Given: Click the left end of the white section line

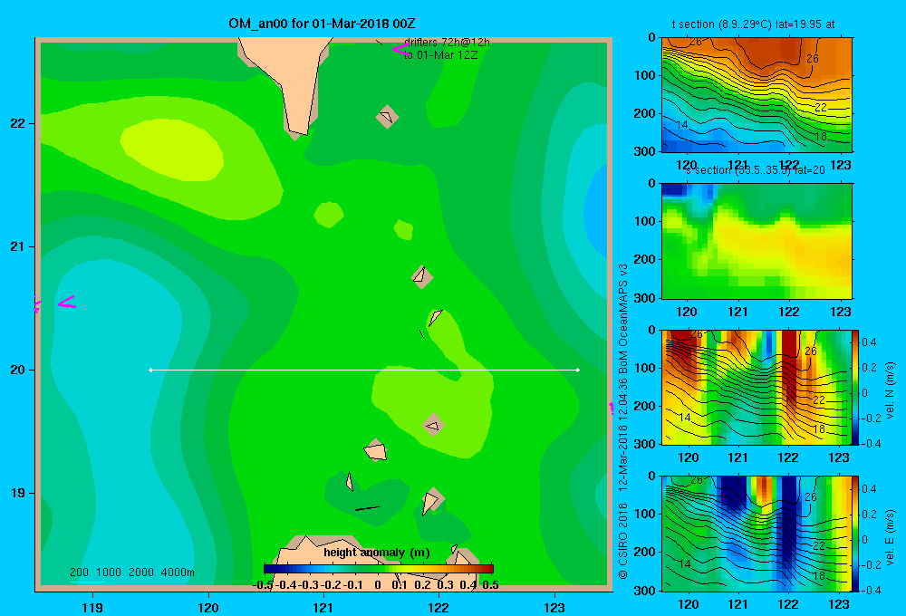Looking at the screenshot, I should click(150, 370).
